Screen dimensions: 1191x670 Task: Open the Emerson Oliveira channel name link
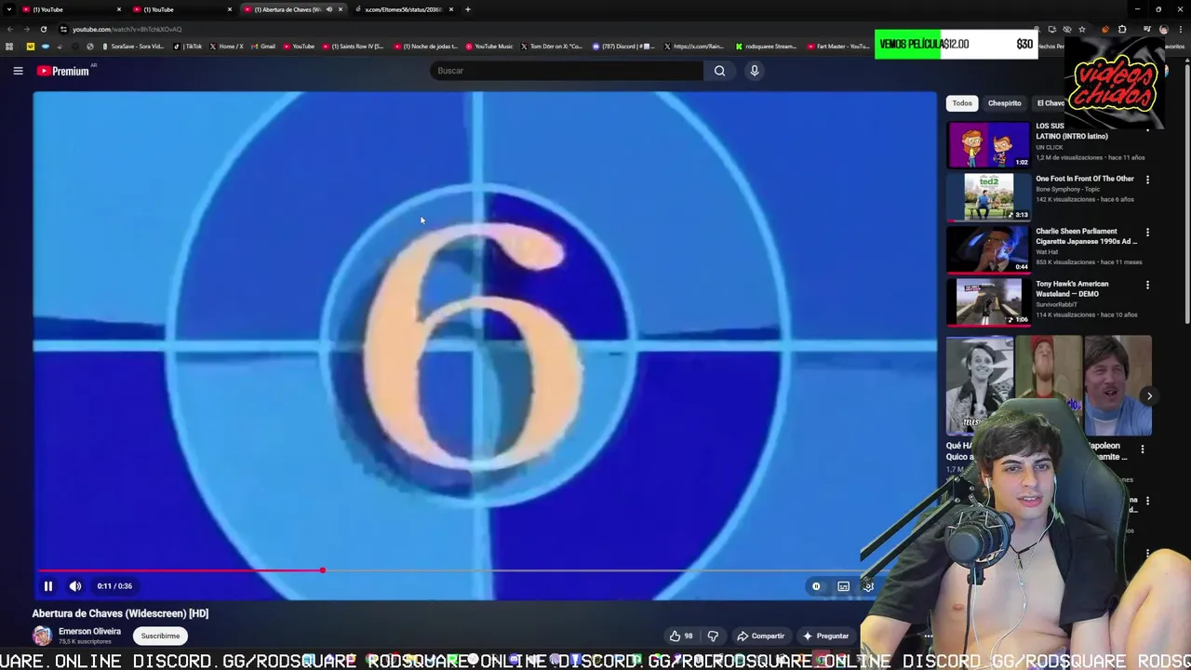89,631
